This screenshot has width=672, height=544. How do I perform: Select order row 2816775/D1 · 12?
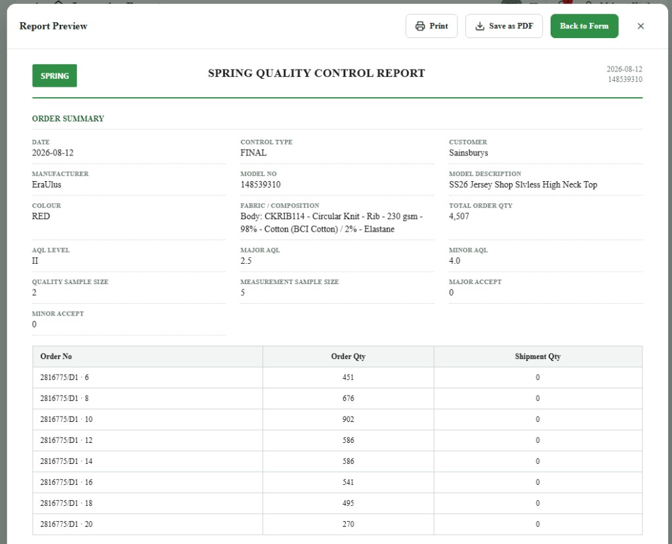tap(337, 441)
